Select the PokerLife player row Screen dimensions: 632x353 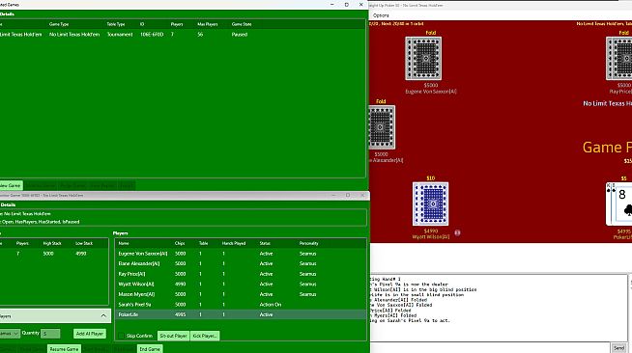241,314
